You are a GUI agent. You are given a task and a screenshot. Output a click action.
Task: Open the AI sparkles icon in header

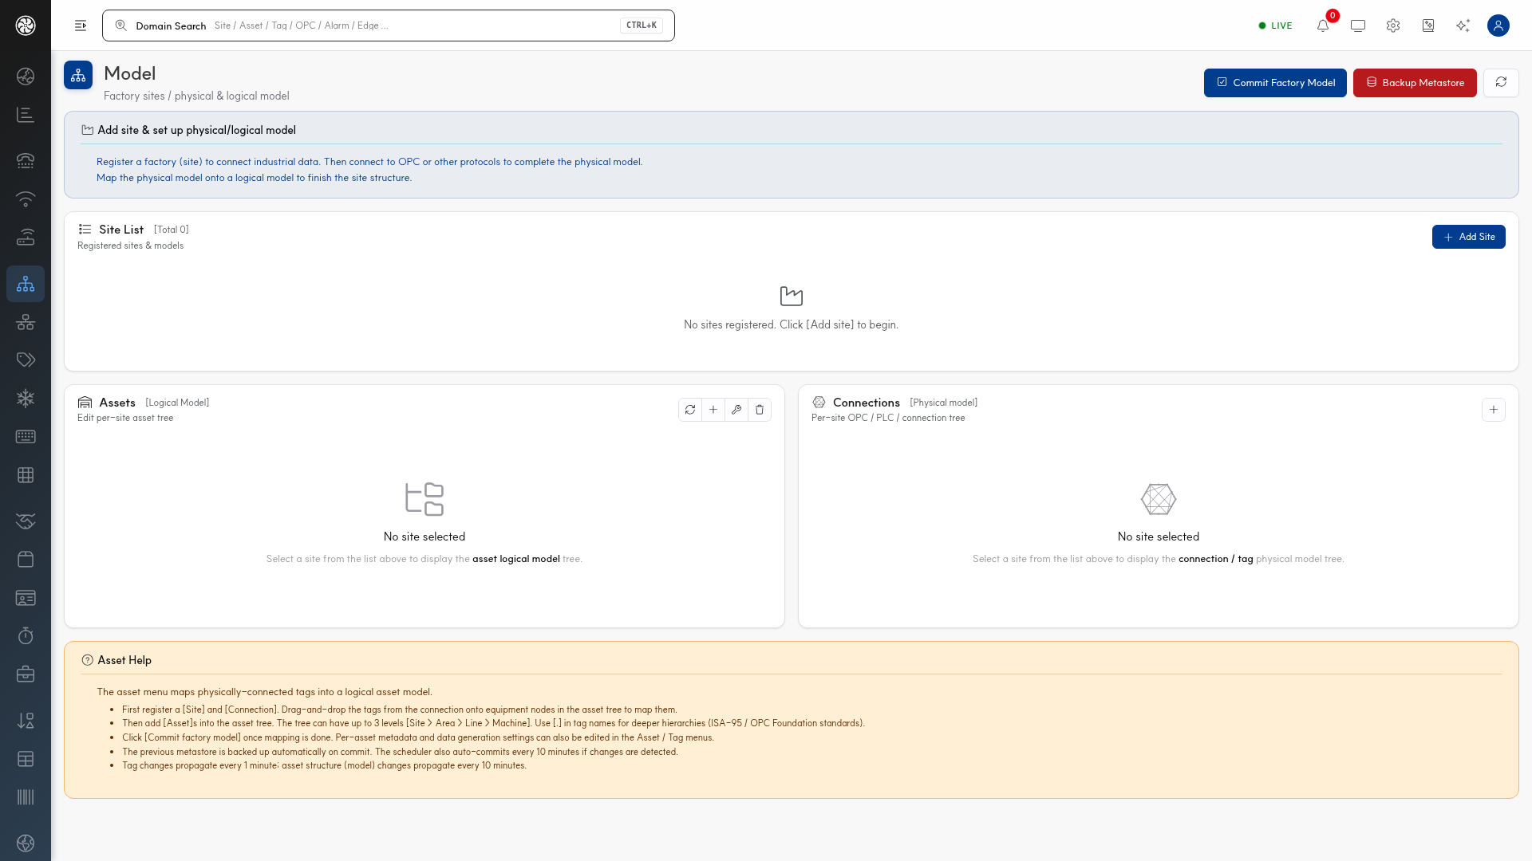pos(1463,26)
